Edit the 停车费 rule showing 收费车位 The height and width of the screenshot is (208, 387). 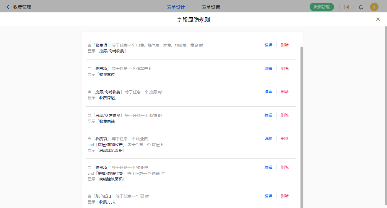(x=268, y=69)
